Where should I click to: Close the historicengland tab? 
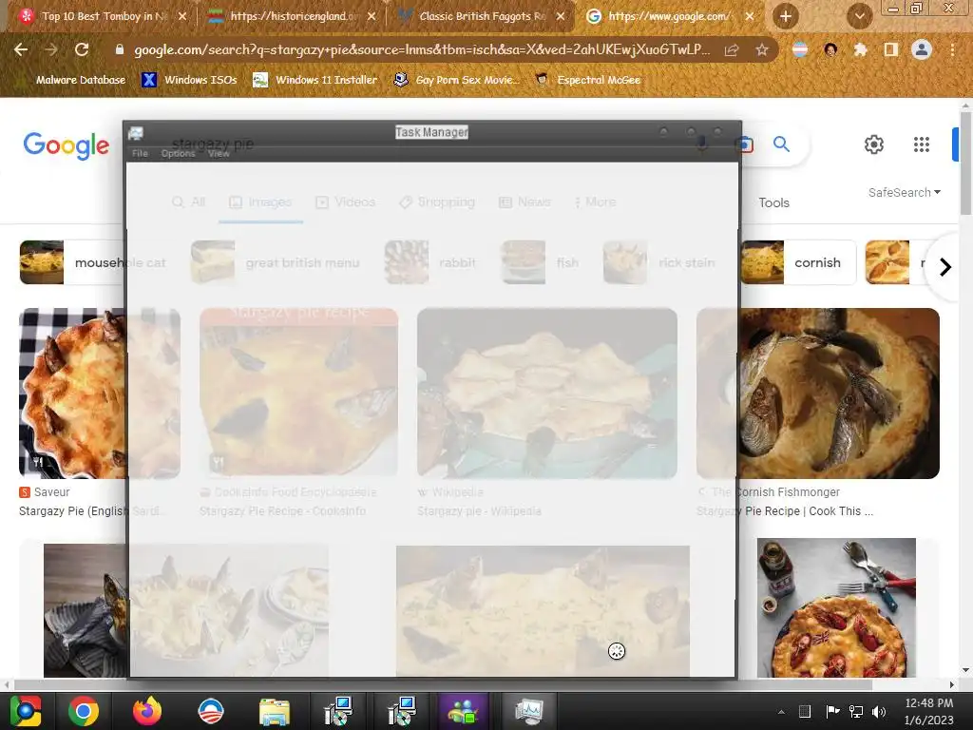[372, 16]
